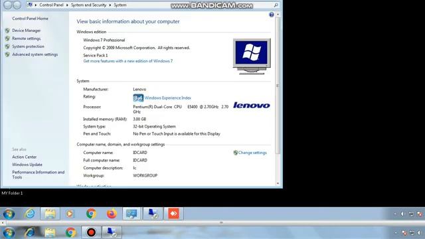Expand the arrow after Control Panel breadcrumb
The width and height of the screenshot is (425, 239).
[x=67, y=5]
